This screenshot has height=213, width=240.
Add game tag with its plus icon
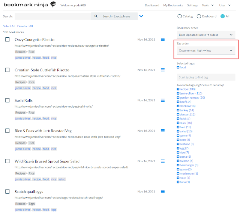(x=178, y=136)
